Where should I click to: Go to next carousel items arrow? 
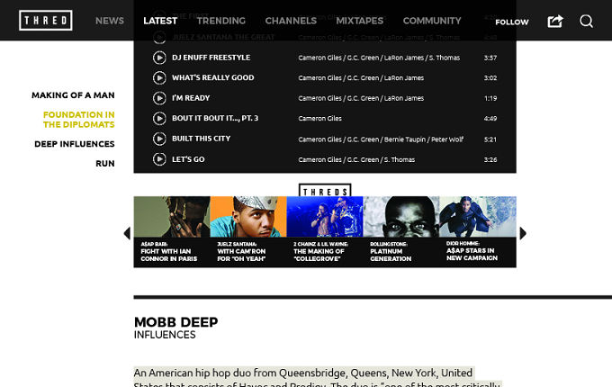(523, 233)
